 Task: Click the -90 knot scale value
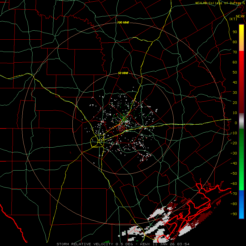point(234,214)
